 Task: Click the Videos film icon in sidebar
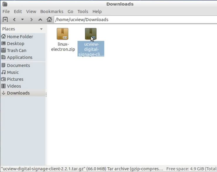tap(4, 86)
